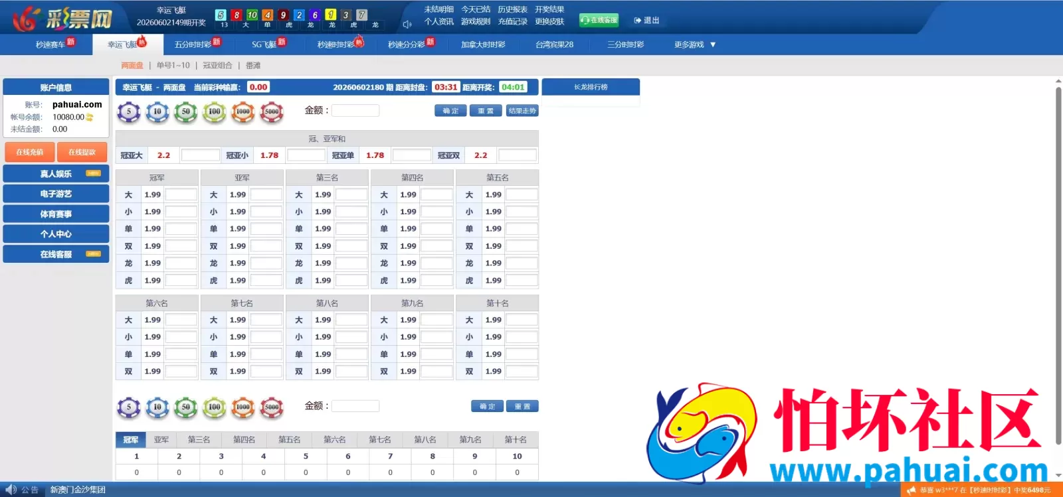Viewport: 1063px width, 497px height.
Task: Click the upper 金额 amount input field
Action: [x=355, y=111]
